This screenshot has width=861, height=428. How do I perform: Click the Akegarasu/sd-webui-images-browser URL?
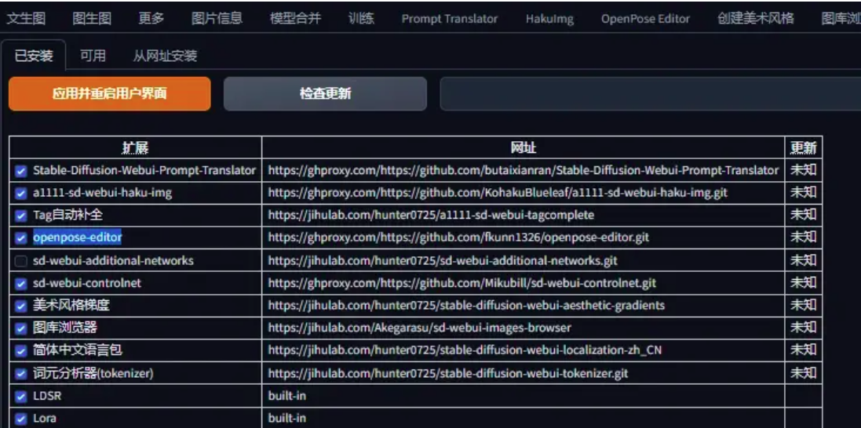[420, 328]
